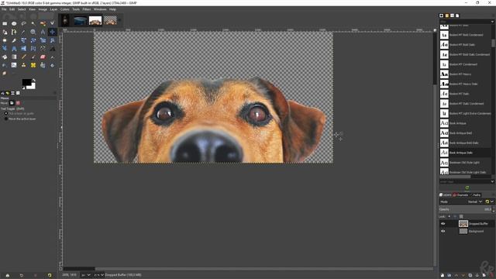Select the Rectangle Select tool
The width and height of the screenshot is (496, 279).
tap(5, 23)
